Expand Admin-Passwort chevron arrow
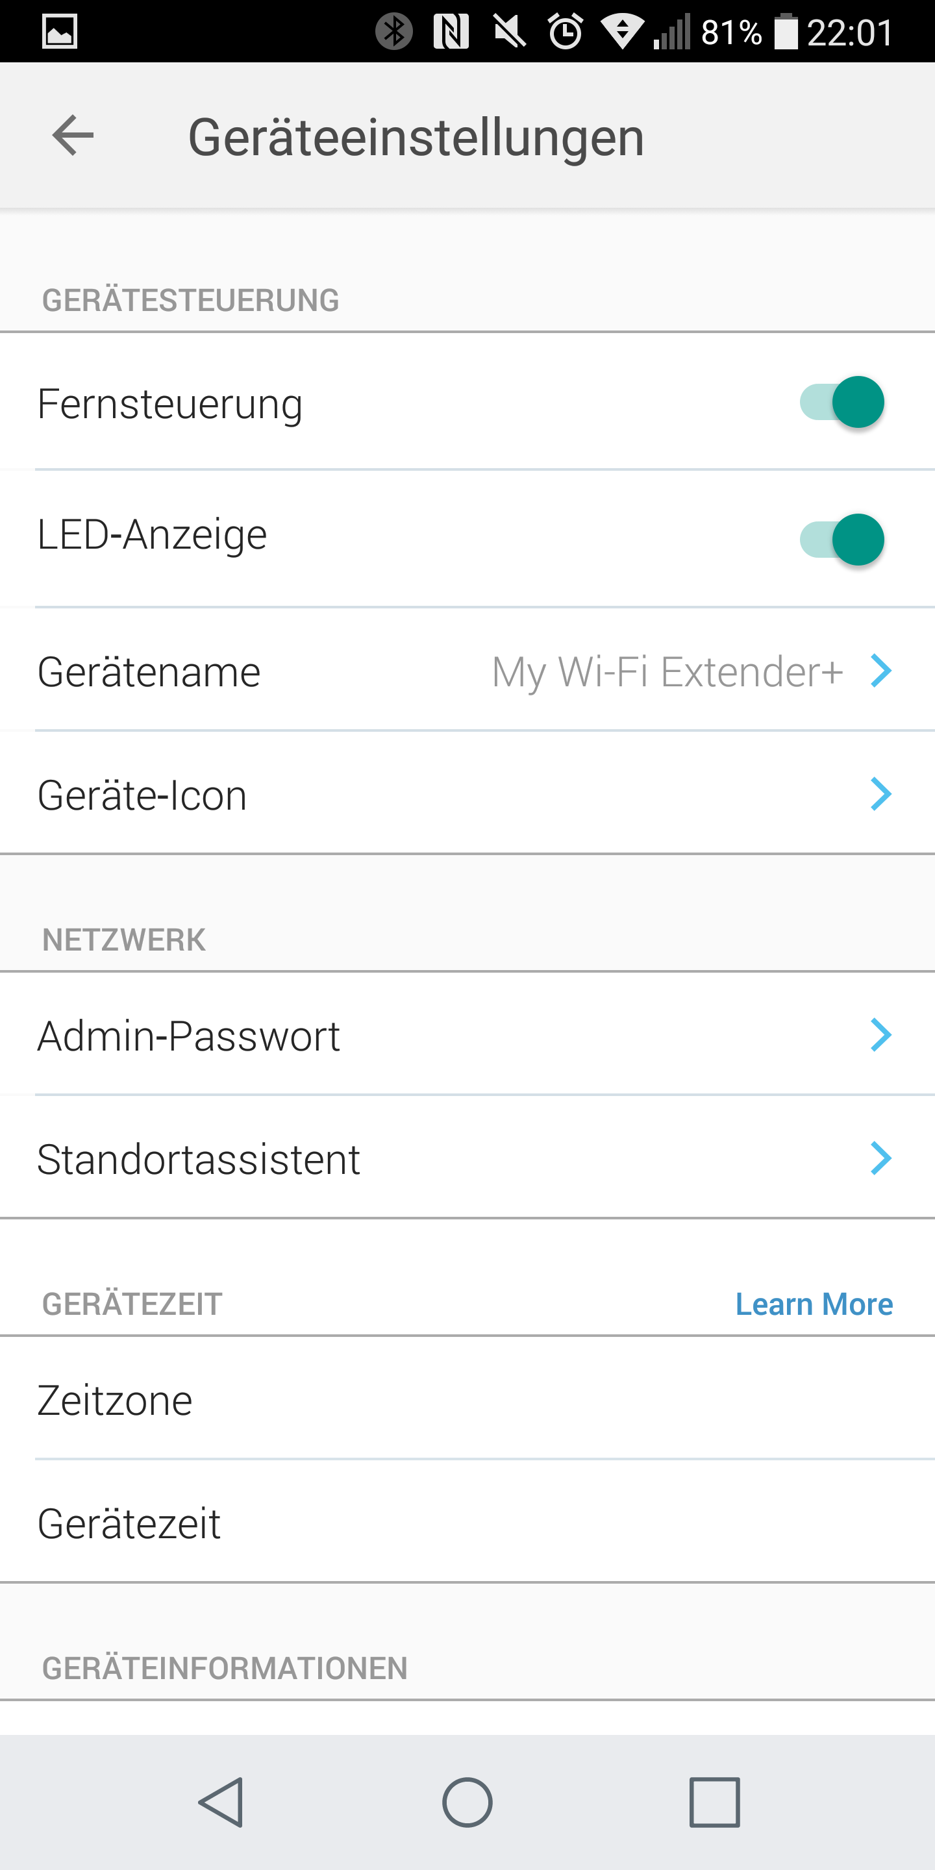 point(880,1034)
